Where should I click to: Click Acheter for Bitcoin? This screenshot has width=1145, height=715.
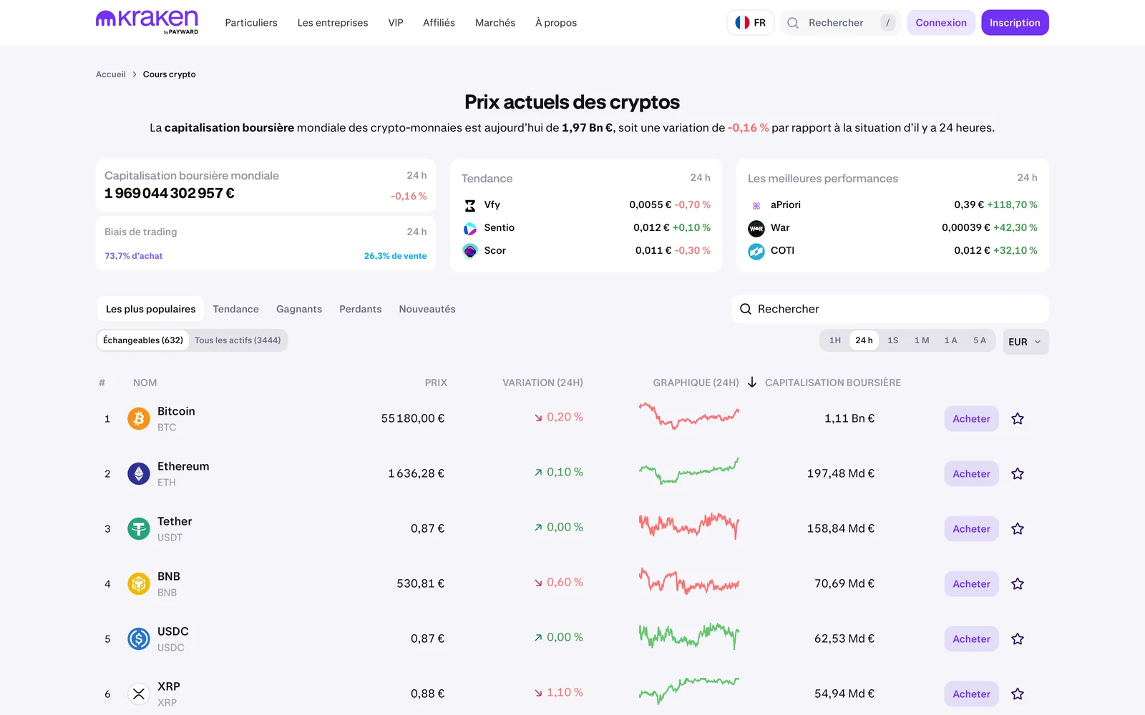pyautogui.click(x=971, y=419)
